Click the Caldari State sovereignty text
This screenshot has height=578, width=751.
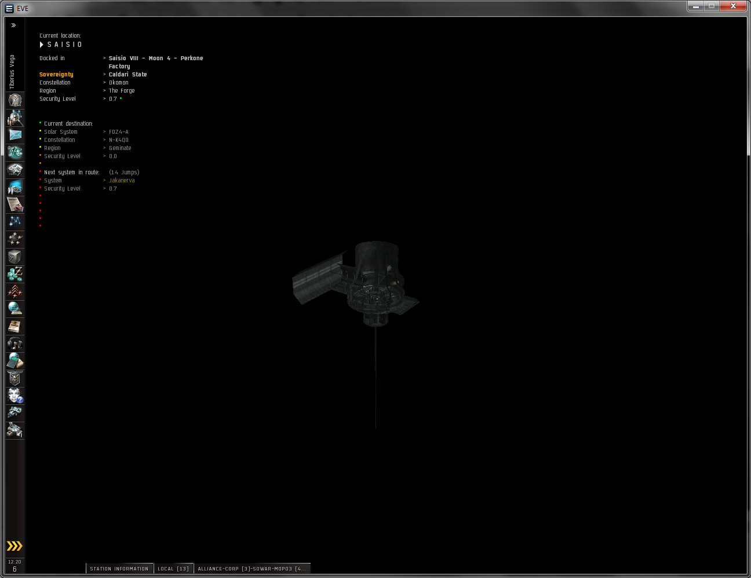(x=128, y=75)
